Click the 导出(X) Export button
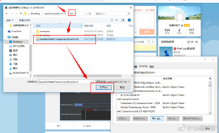The height and width of the screenshot is (133, 219). (173, 119)
